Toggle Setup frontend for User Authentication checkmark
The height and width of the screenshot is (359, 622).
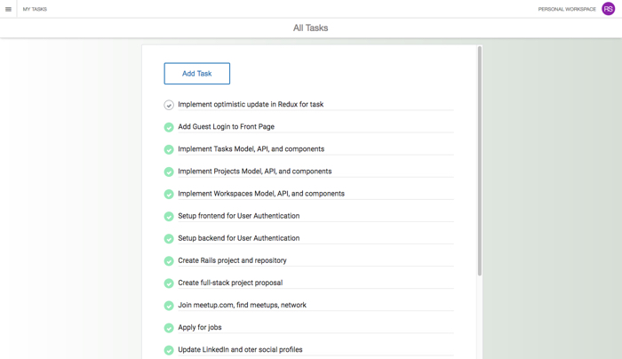169,216
